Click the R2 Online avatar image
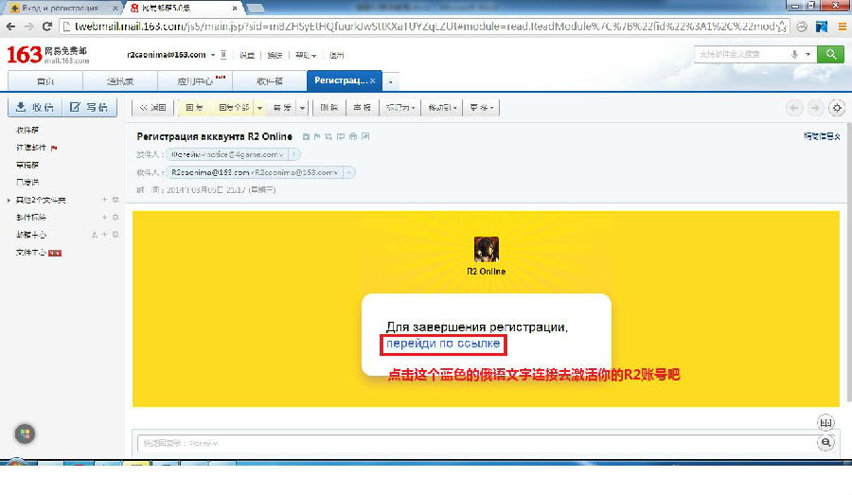This screenshot has height=495, width=852. pyautogui.click(x=486, y=249)
